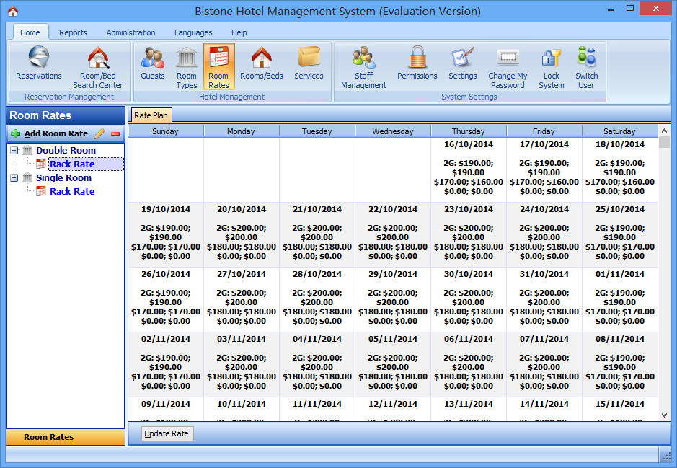The width and height of the screenshot is (677, 468).
Task: Open the Services section
Action: [309, 63]
